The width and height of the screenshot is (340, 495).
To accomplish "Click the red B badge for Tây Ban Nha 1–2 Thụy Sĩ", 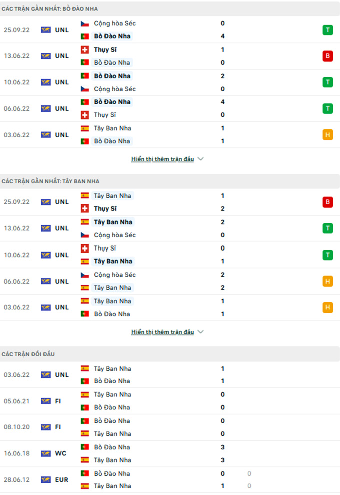I will [x=327, y=202].
